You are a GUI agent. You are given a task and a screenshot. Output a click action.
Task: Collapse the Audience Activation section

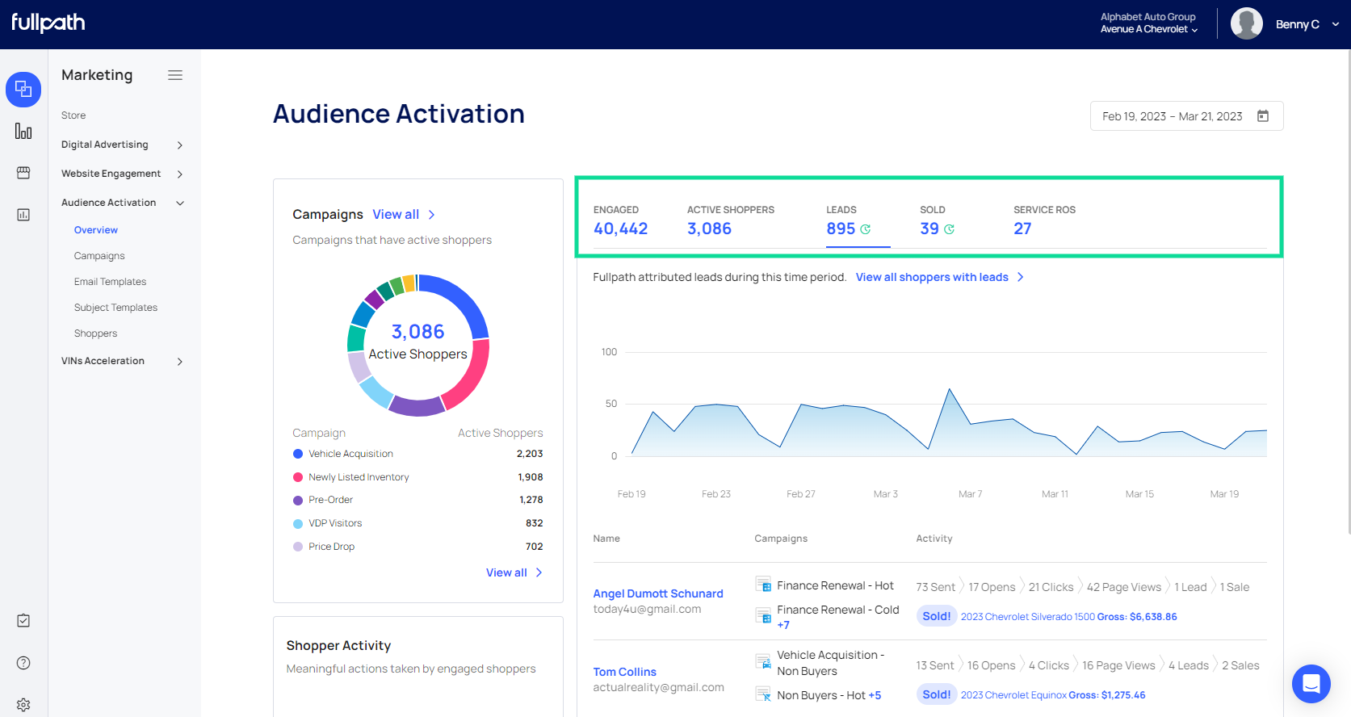coord(179,203)
